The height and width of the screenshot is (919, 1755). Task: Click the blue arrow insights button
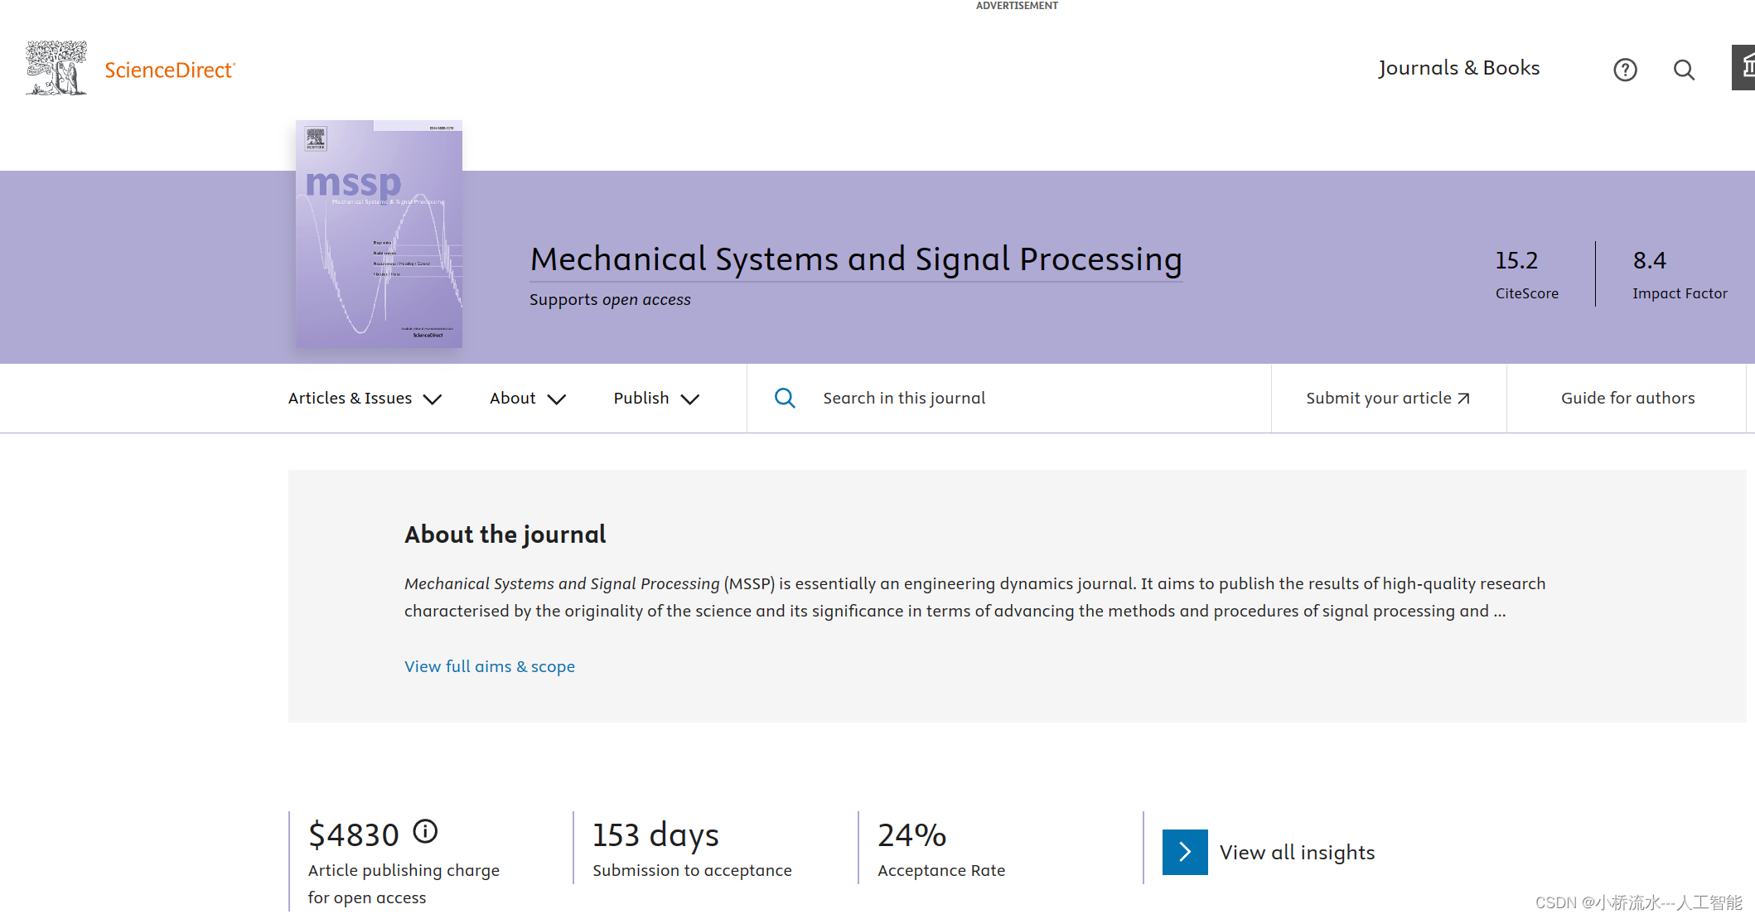(1184, 852)
